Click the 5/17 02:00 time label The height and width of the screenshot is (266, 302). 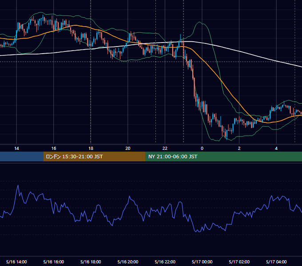point(239,262)
